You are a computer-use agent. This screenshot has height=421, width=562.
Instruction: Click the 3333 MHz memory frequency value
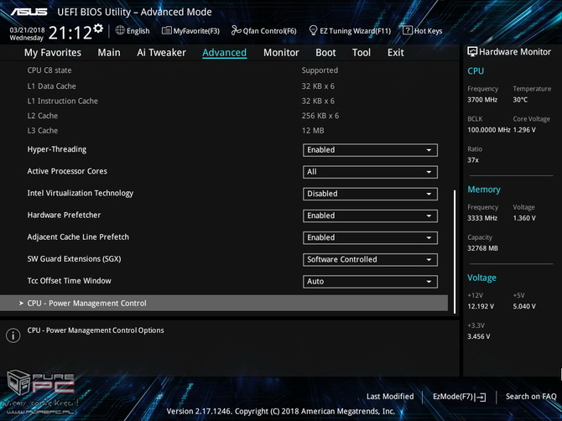pos(482,218)
